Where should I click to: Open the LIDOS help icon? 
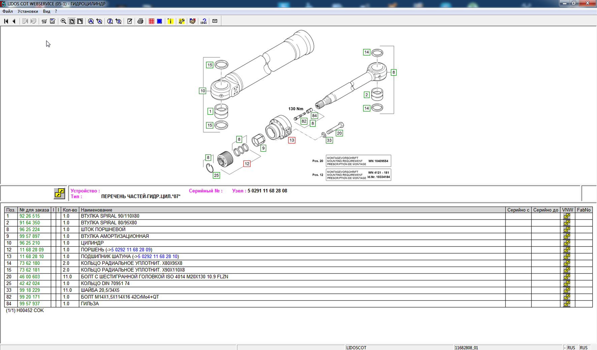(203, 21)
